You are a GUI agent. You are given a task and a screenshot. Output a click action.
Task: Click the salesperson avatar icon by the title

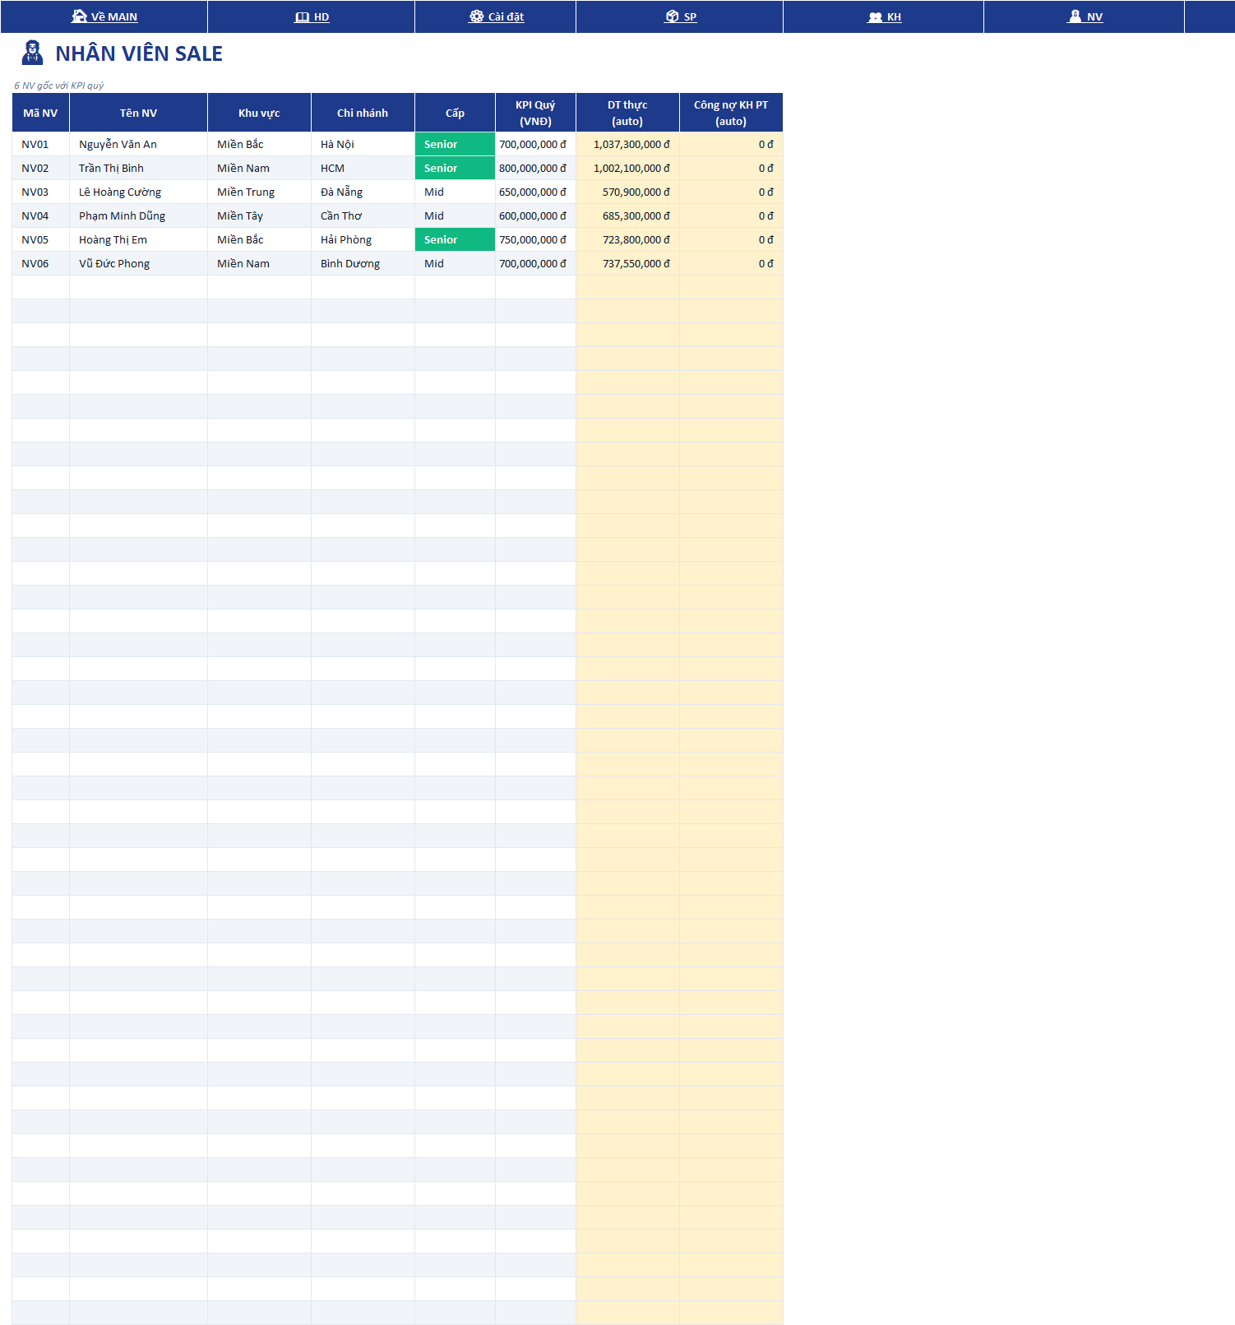32,53
